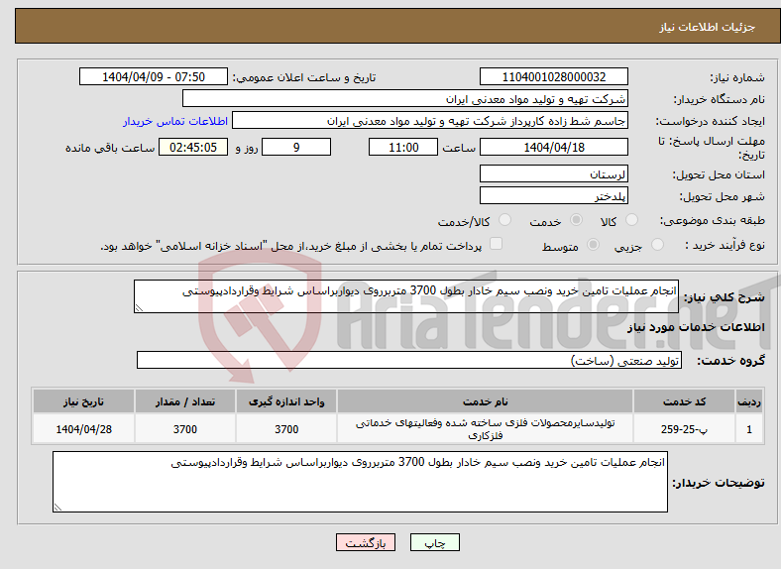This screenshot has height=569, width=781.
Task: Click the resize handle of شرح کلی نیاز box
Action: pos(139,308)
